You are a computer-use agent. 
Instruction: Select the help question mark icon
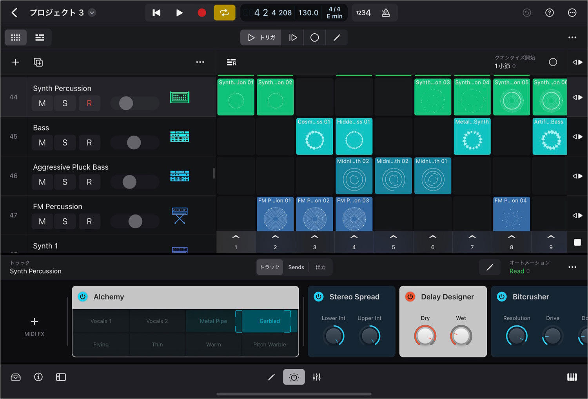(x=550, y=13)
